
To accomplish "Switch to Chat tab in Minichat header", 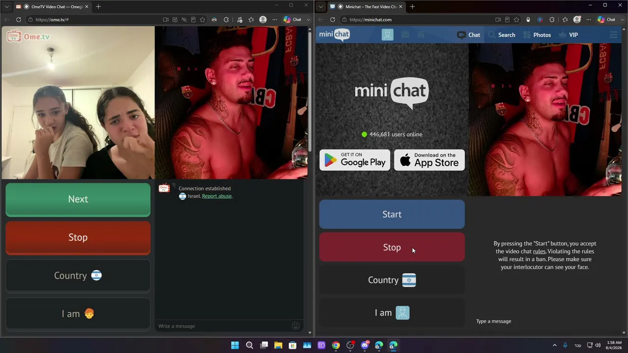I will [x=469, y=35].
